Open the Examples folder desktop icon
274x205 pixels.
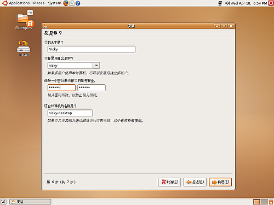point(24,20)
